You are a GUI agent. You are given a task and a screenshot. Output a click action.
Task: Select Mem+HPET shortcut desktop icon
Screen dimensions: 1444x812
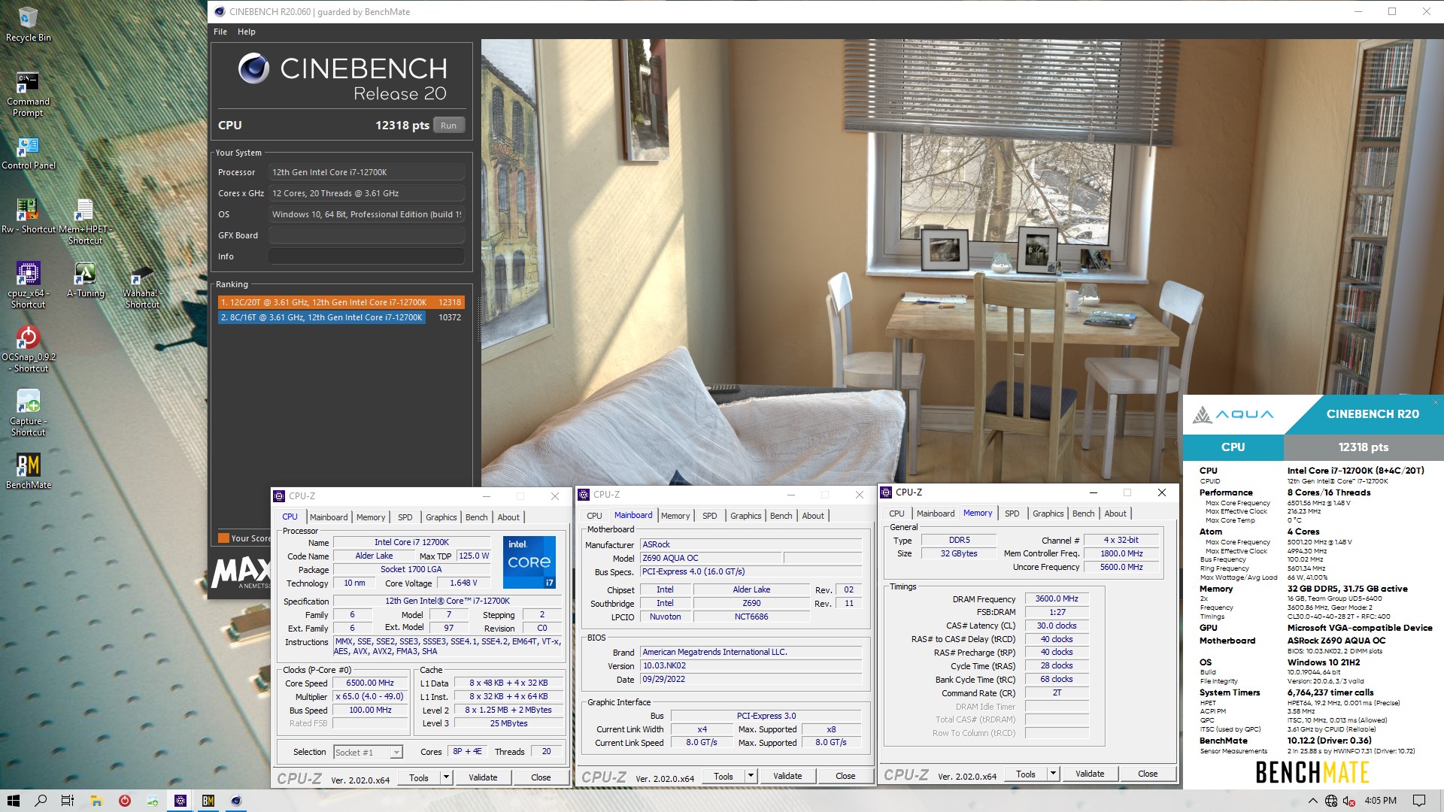(x=85, y=222)
